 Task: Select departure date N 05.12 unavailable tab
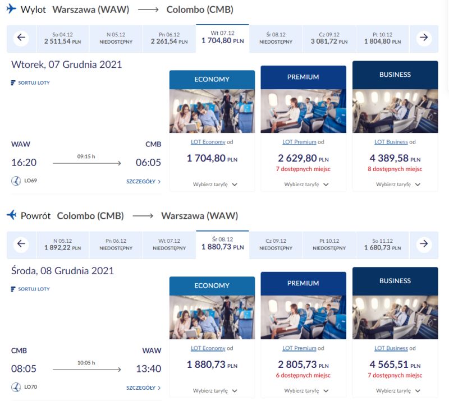(116, 39)
